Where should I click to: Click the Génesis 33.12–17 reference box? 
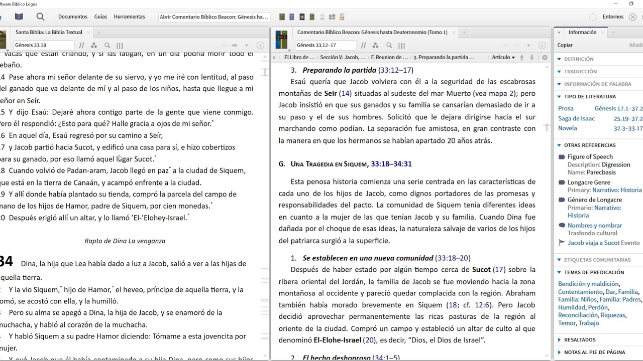point(325,45)
